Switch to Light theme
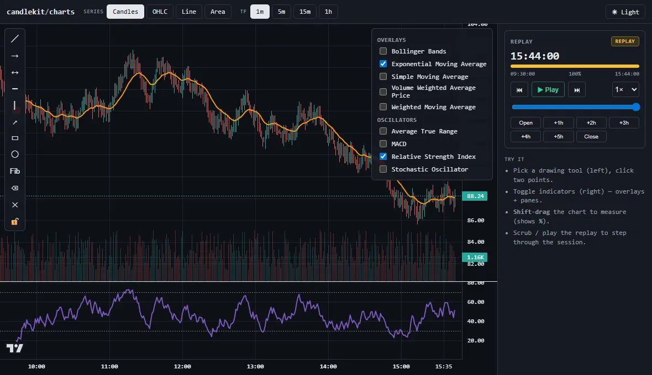 625,12
